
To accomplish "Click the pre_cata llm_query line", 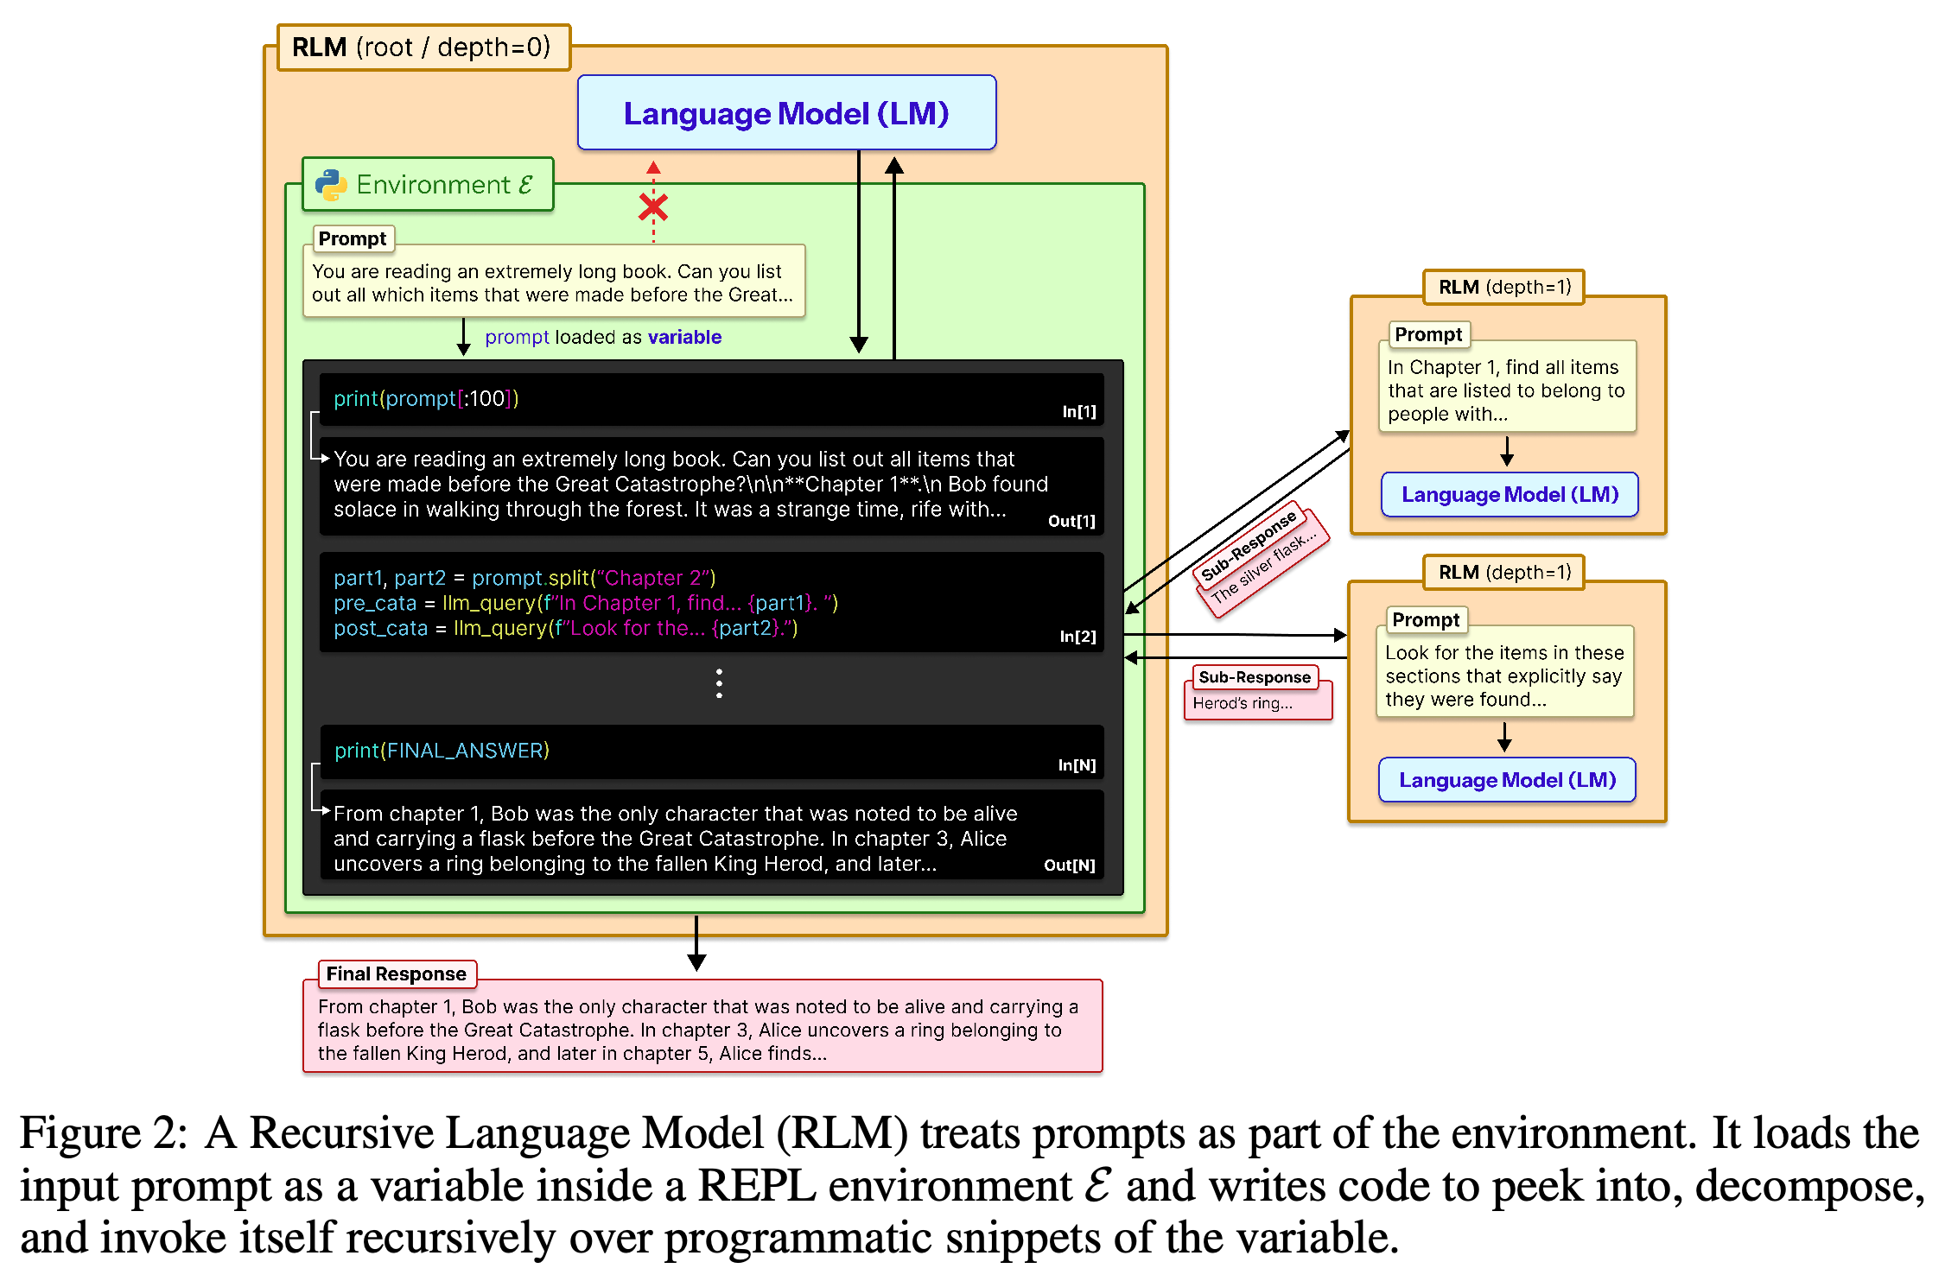I will click(586, 602).
